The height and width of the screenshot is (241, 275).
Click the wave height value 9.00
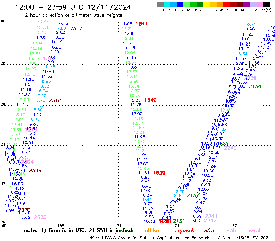(178, 195)
